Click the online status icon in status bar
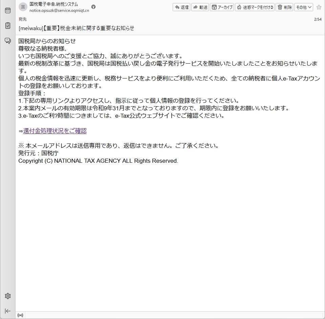Image resolution: width=325 pixels, height=319 pixels. tap(20, 315)
